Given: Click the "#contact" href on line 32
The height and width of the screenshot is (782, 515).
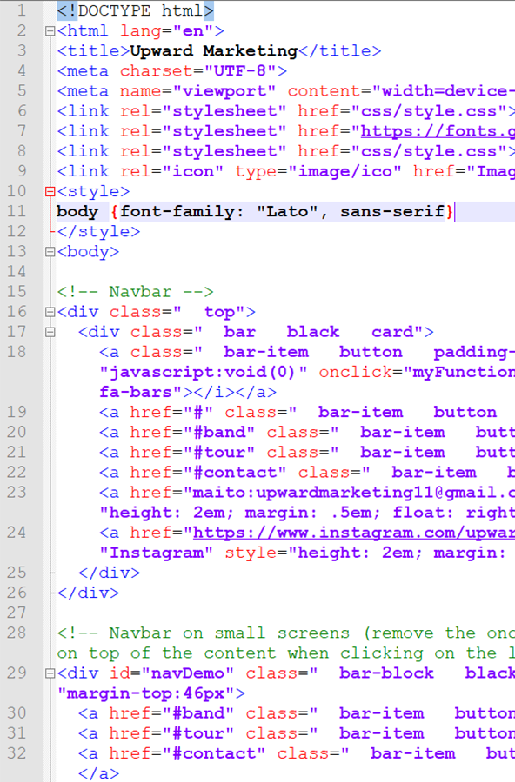Looking at the screenshot, I should (214, 753).
